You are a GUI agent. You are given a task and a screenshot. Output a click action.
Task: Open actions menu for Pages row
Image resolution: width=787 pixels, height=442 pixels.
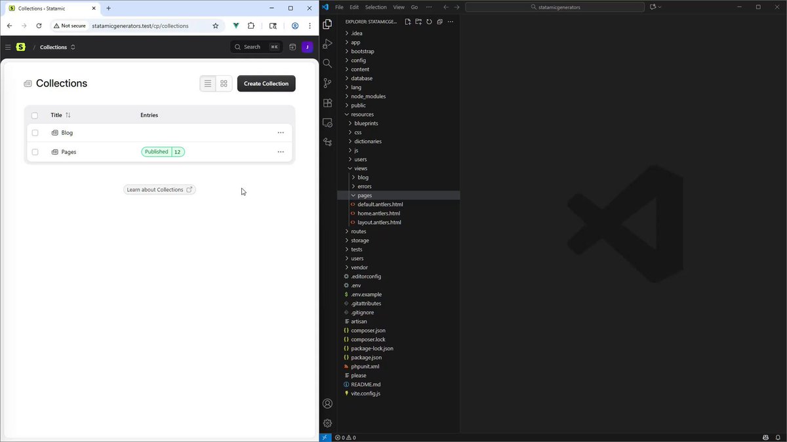tap(281, 152)
